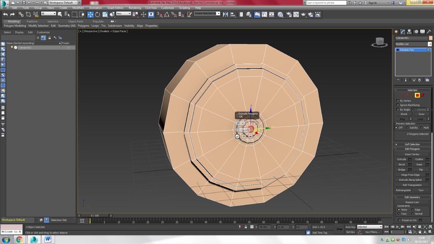Switch to the Object Paint ribbon tab
The height and width of the screenshot is (244, 434).
(75, 21)
